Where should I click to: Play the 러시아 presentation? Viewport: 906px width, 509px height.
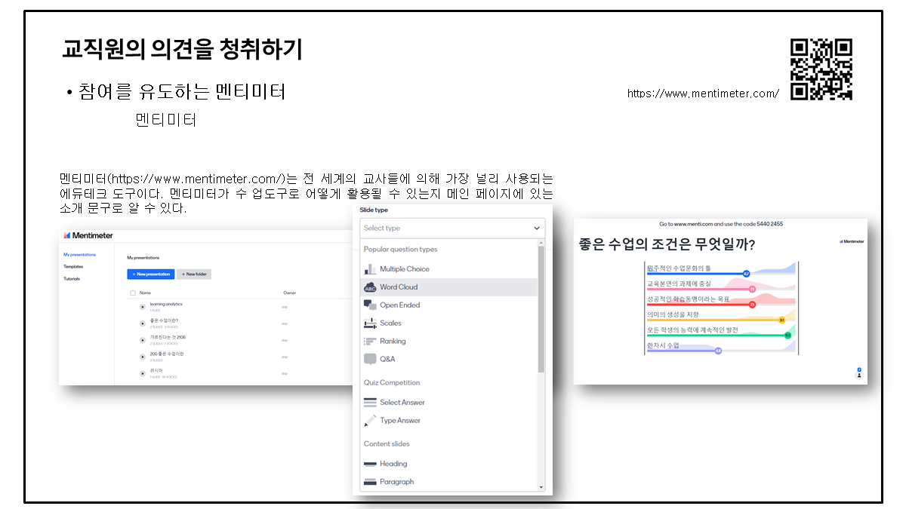pos(143,373)
